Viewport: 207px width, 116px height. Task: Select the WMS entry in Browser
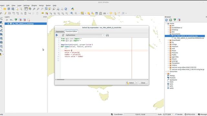coord(171,88)
